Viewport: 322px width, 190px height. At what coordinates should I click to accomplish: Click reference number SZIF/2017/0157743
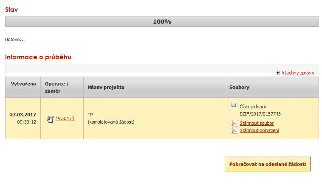point(260,114)
